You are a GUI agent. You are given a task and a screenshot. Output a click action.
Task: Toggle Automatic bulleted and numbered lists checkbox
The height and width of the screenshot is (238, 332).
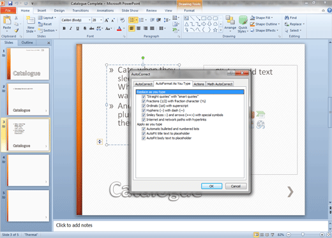point(144,129)
